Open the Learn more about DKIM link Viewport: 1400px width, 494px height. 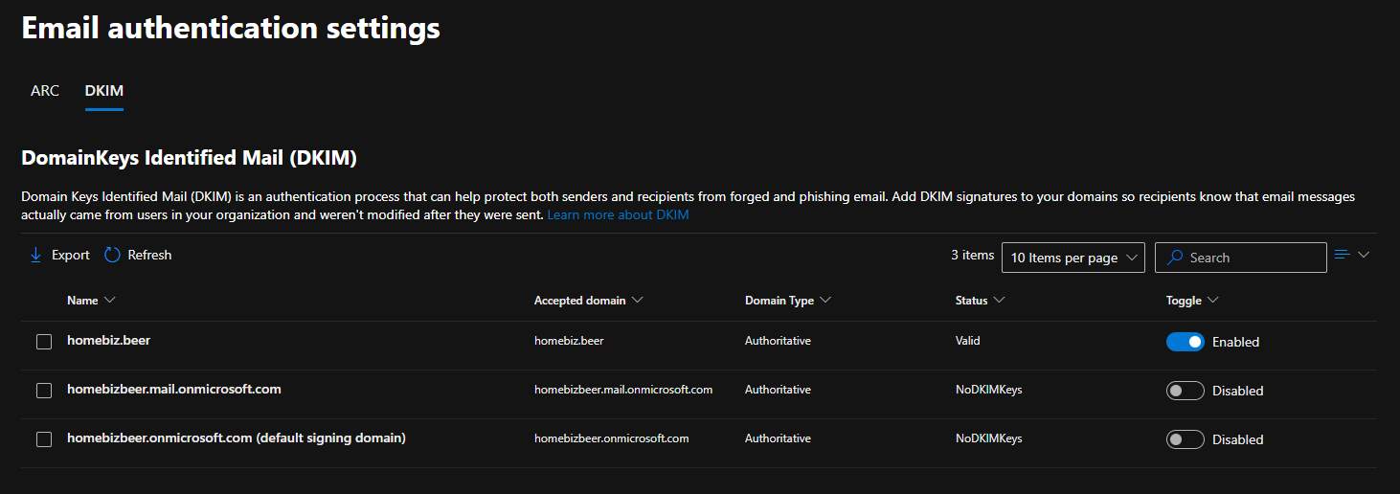click(x=618, y=215)
